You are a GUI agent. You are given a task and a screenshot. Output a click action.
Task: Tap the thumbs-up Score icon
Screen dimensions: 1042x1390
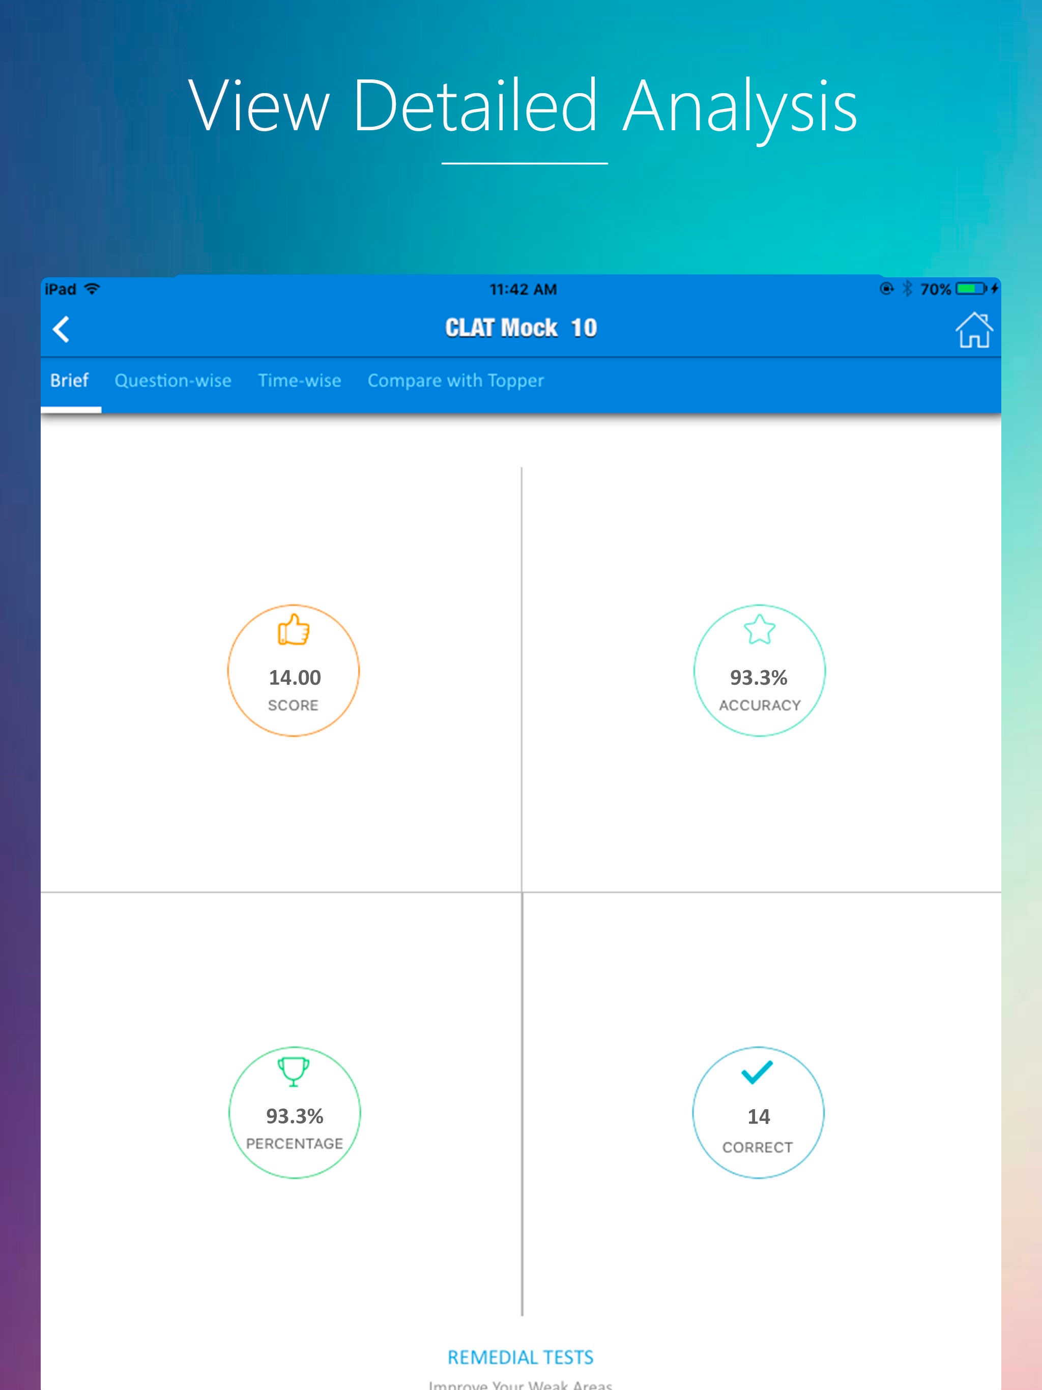coord(294,630)
